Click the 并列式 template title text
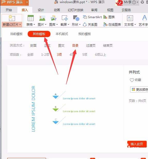The image size is (148, 159). coord(134,72)
